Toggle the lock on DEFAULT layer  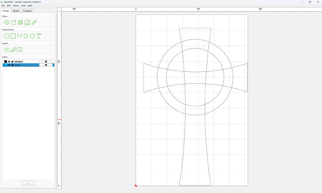[12, 62]
